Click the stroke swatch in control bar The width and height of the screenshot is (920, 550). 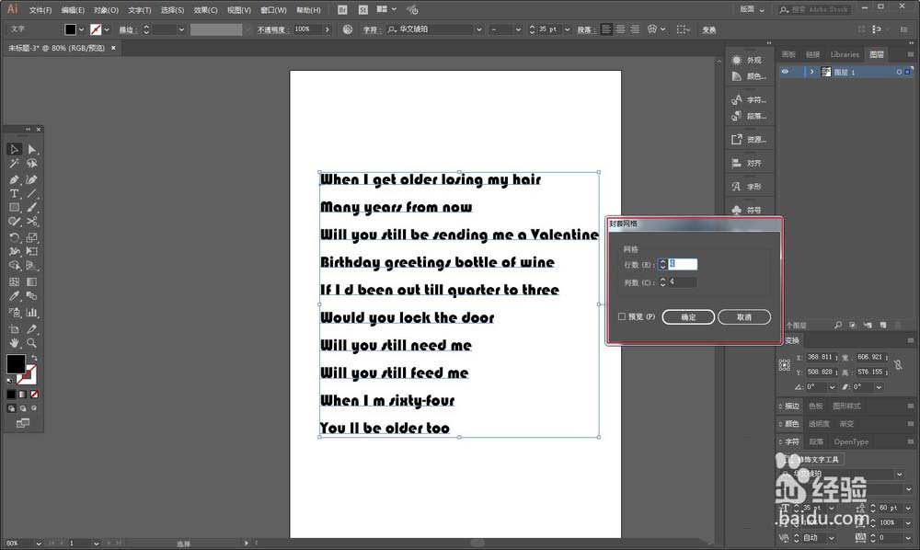point(96,29)
